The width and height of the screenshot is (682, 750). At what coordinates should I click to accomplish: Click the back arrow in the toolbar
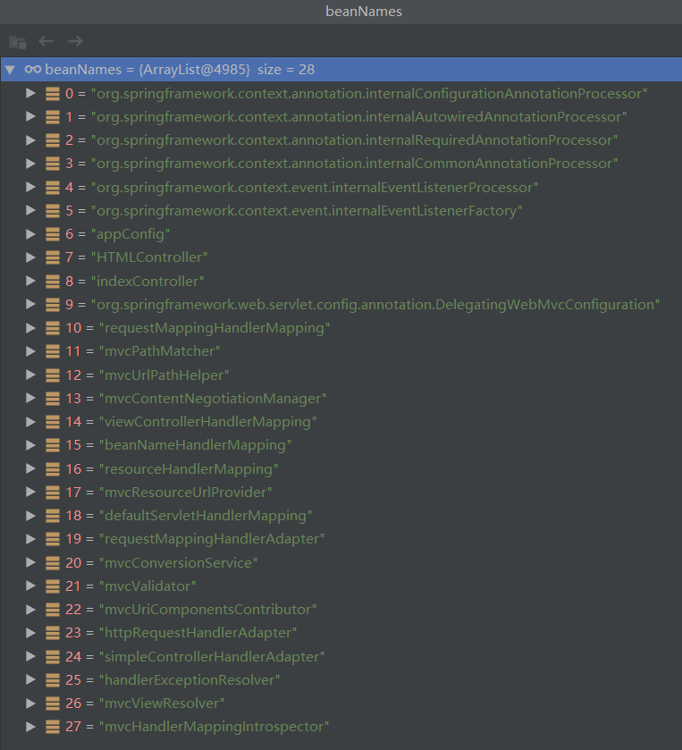pyautogui.click(x=46, y=41)
